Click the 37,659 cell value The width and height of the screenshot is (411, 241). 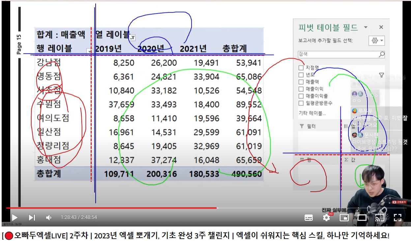pyautogui.click(x=121, y=105)
